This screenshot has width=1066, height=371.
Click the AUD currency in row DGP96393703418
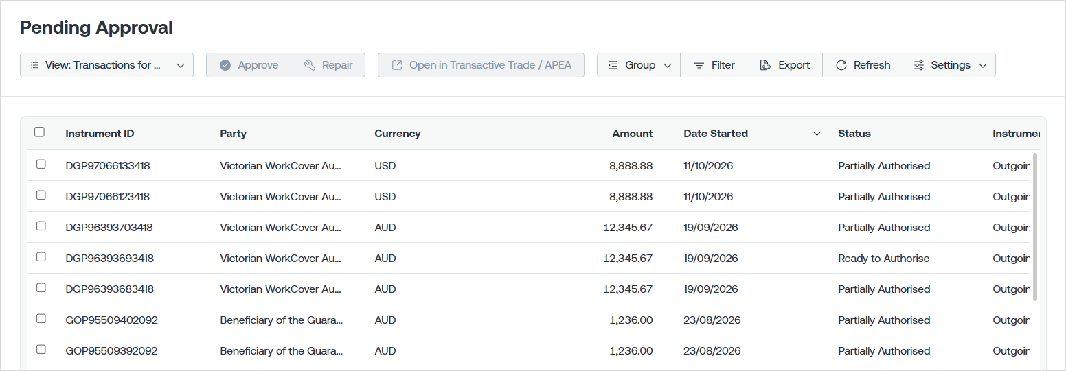pyautogui.click(x=385, y=227)
